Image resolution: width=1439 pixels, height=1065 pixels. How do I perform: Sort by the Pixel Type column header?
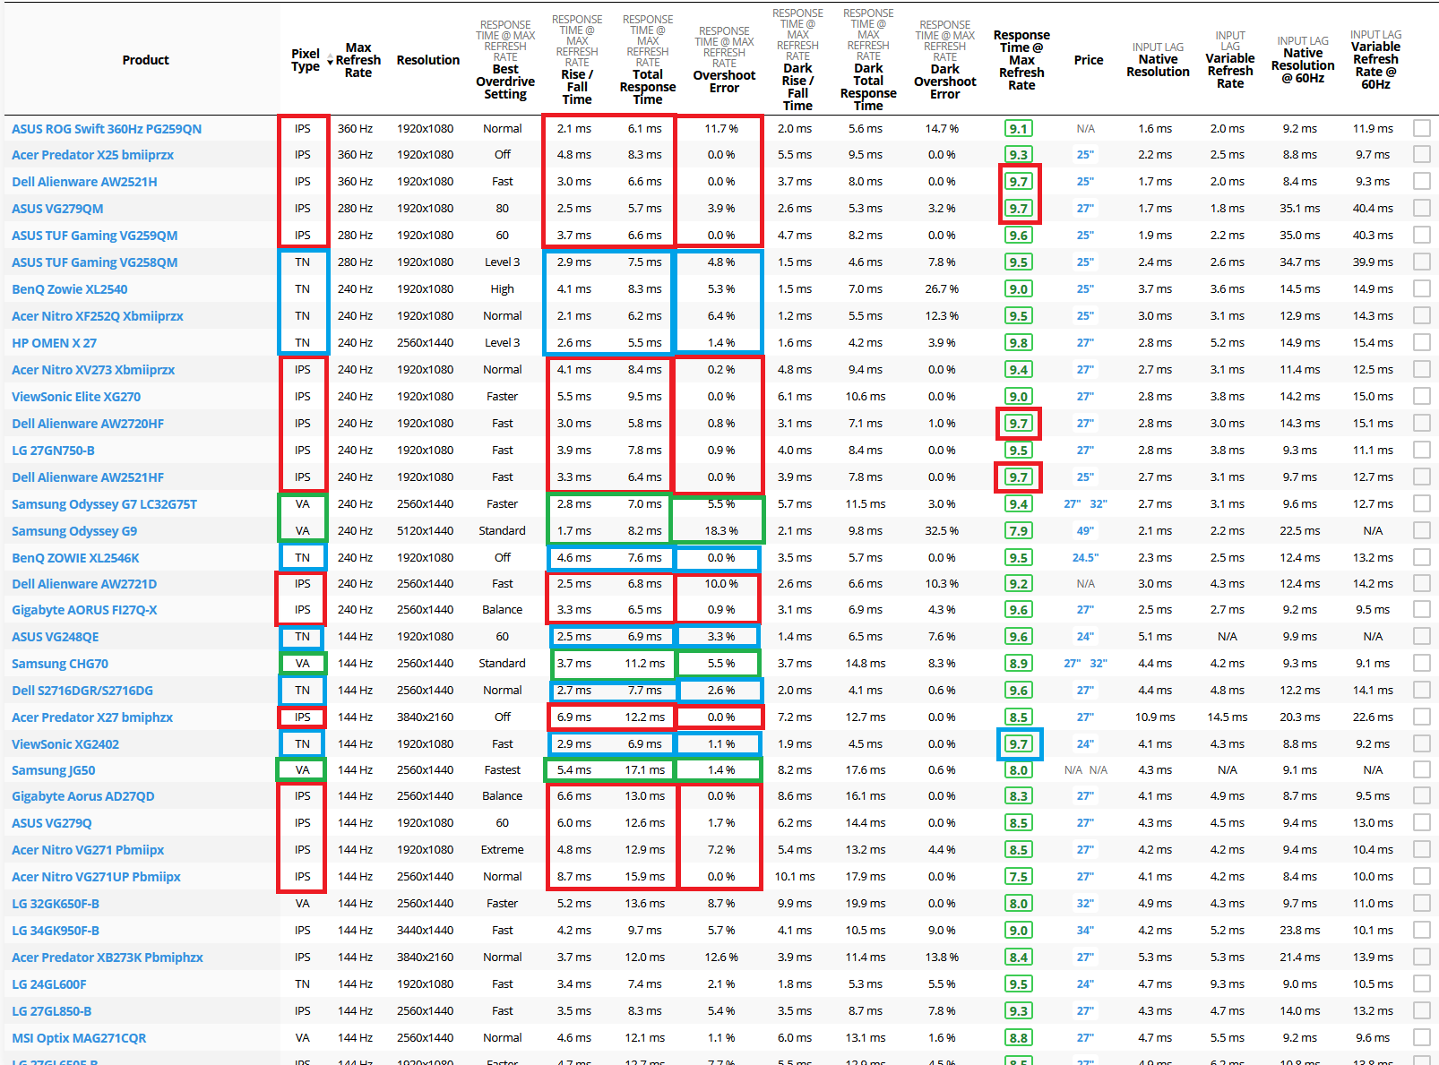305,60
